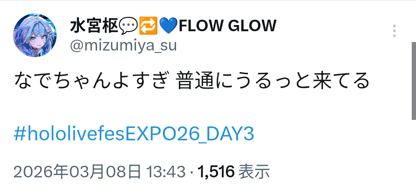Open the @mizumiya_su handle

123,45
